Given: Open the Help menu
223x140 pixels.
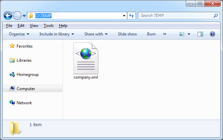Looking at the screenshot, I should coord(63,26).
